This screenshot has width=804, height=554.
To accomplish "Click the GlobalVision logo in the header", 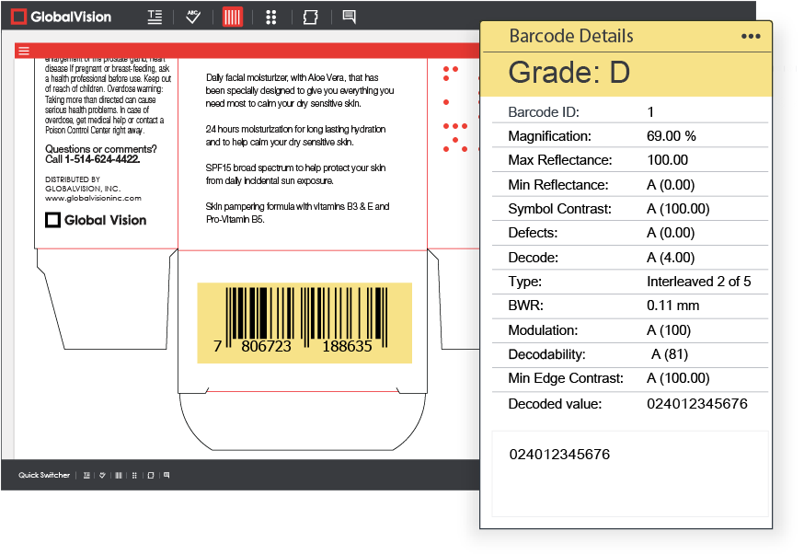I will point(62,17).
